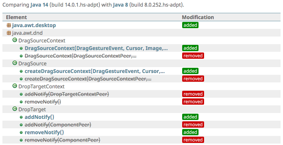
Task: Click removed badge for removeNotify(ComponentPeer)
Action: [x=193, y=140]
